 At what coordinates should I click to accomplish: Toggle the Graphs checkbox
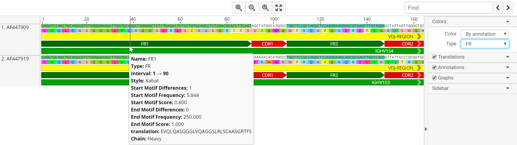(434, 78)
